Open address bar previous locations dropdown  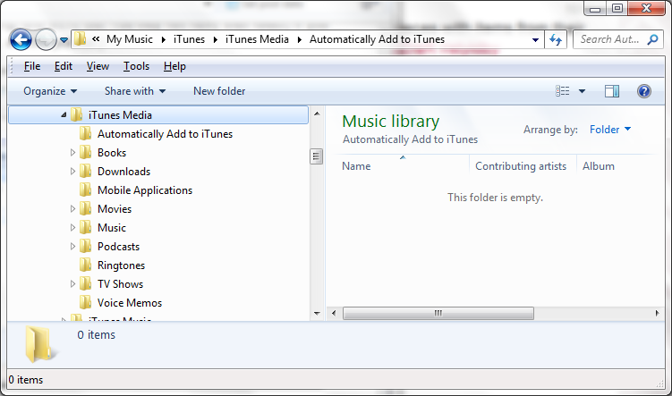point(535,40)
